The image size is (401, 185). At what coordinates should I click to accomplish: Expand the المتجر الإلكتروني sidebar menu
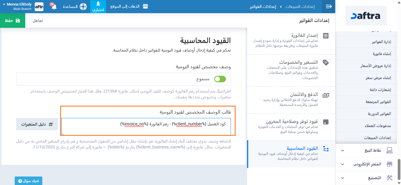(x=342, y=164)
